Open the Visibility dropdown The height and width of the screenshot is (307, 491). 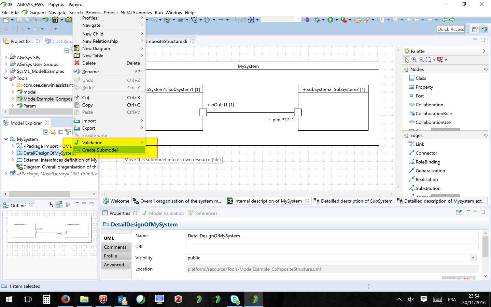coord(472,258)
